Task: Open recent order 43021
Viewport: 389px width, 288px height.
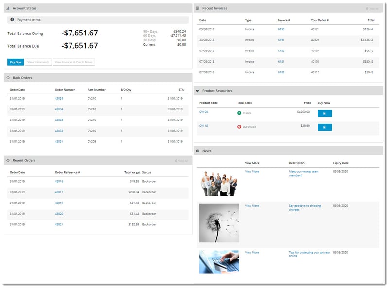Action: pos(59,224)
